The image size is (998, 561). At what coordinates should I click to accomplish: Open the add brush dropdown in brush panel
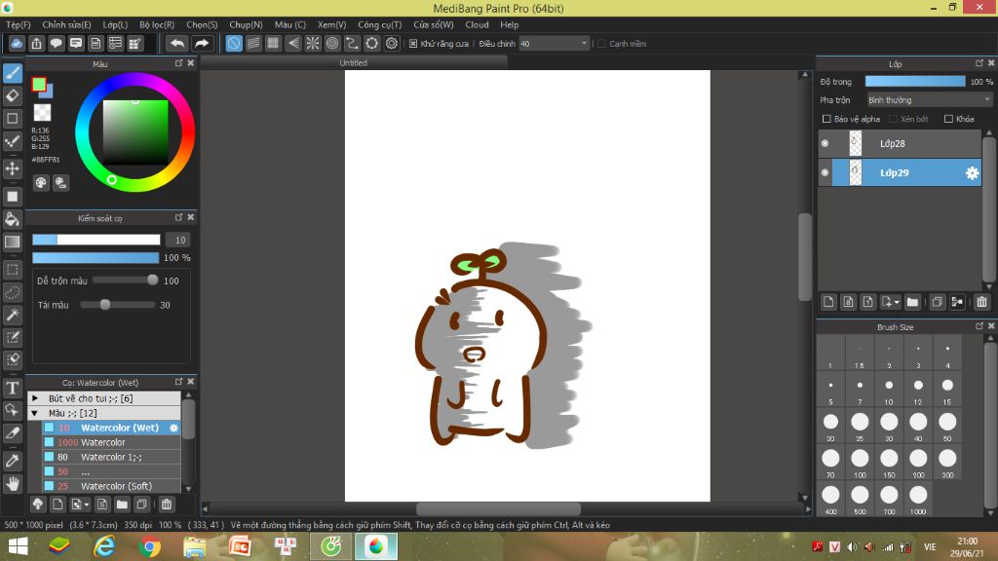tap(80, 505)
